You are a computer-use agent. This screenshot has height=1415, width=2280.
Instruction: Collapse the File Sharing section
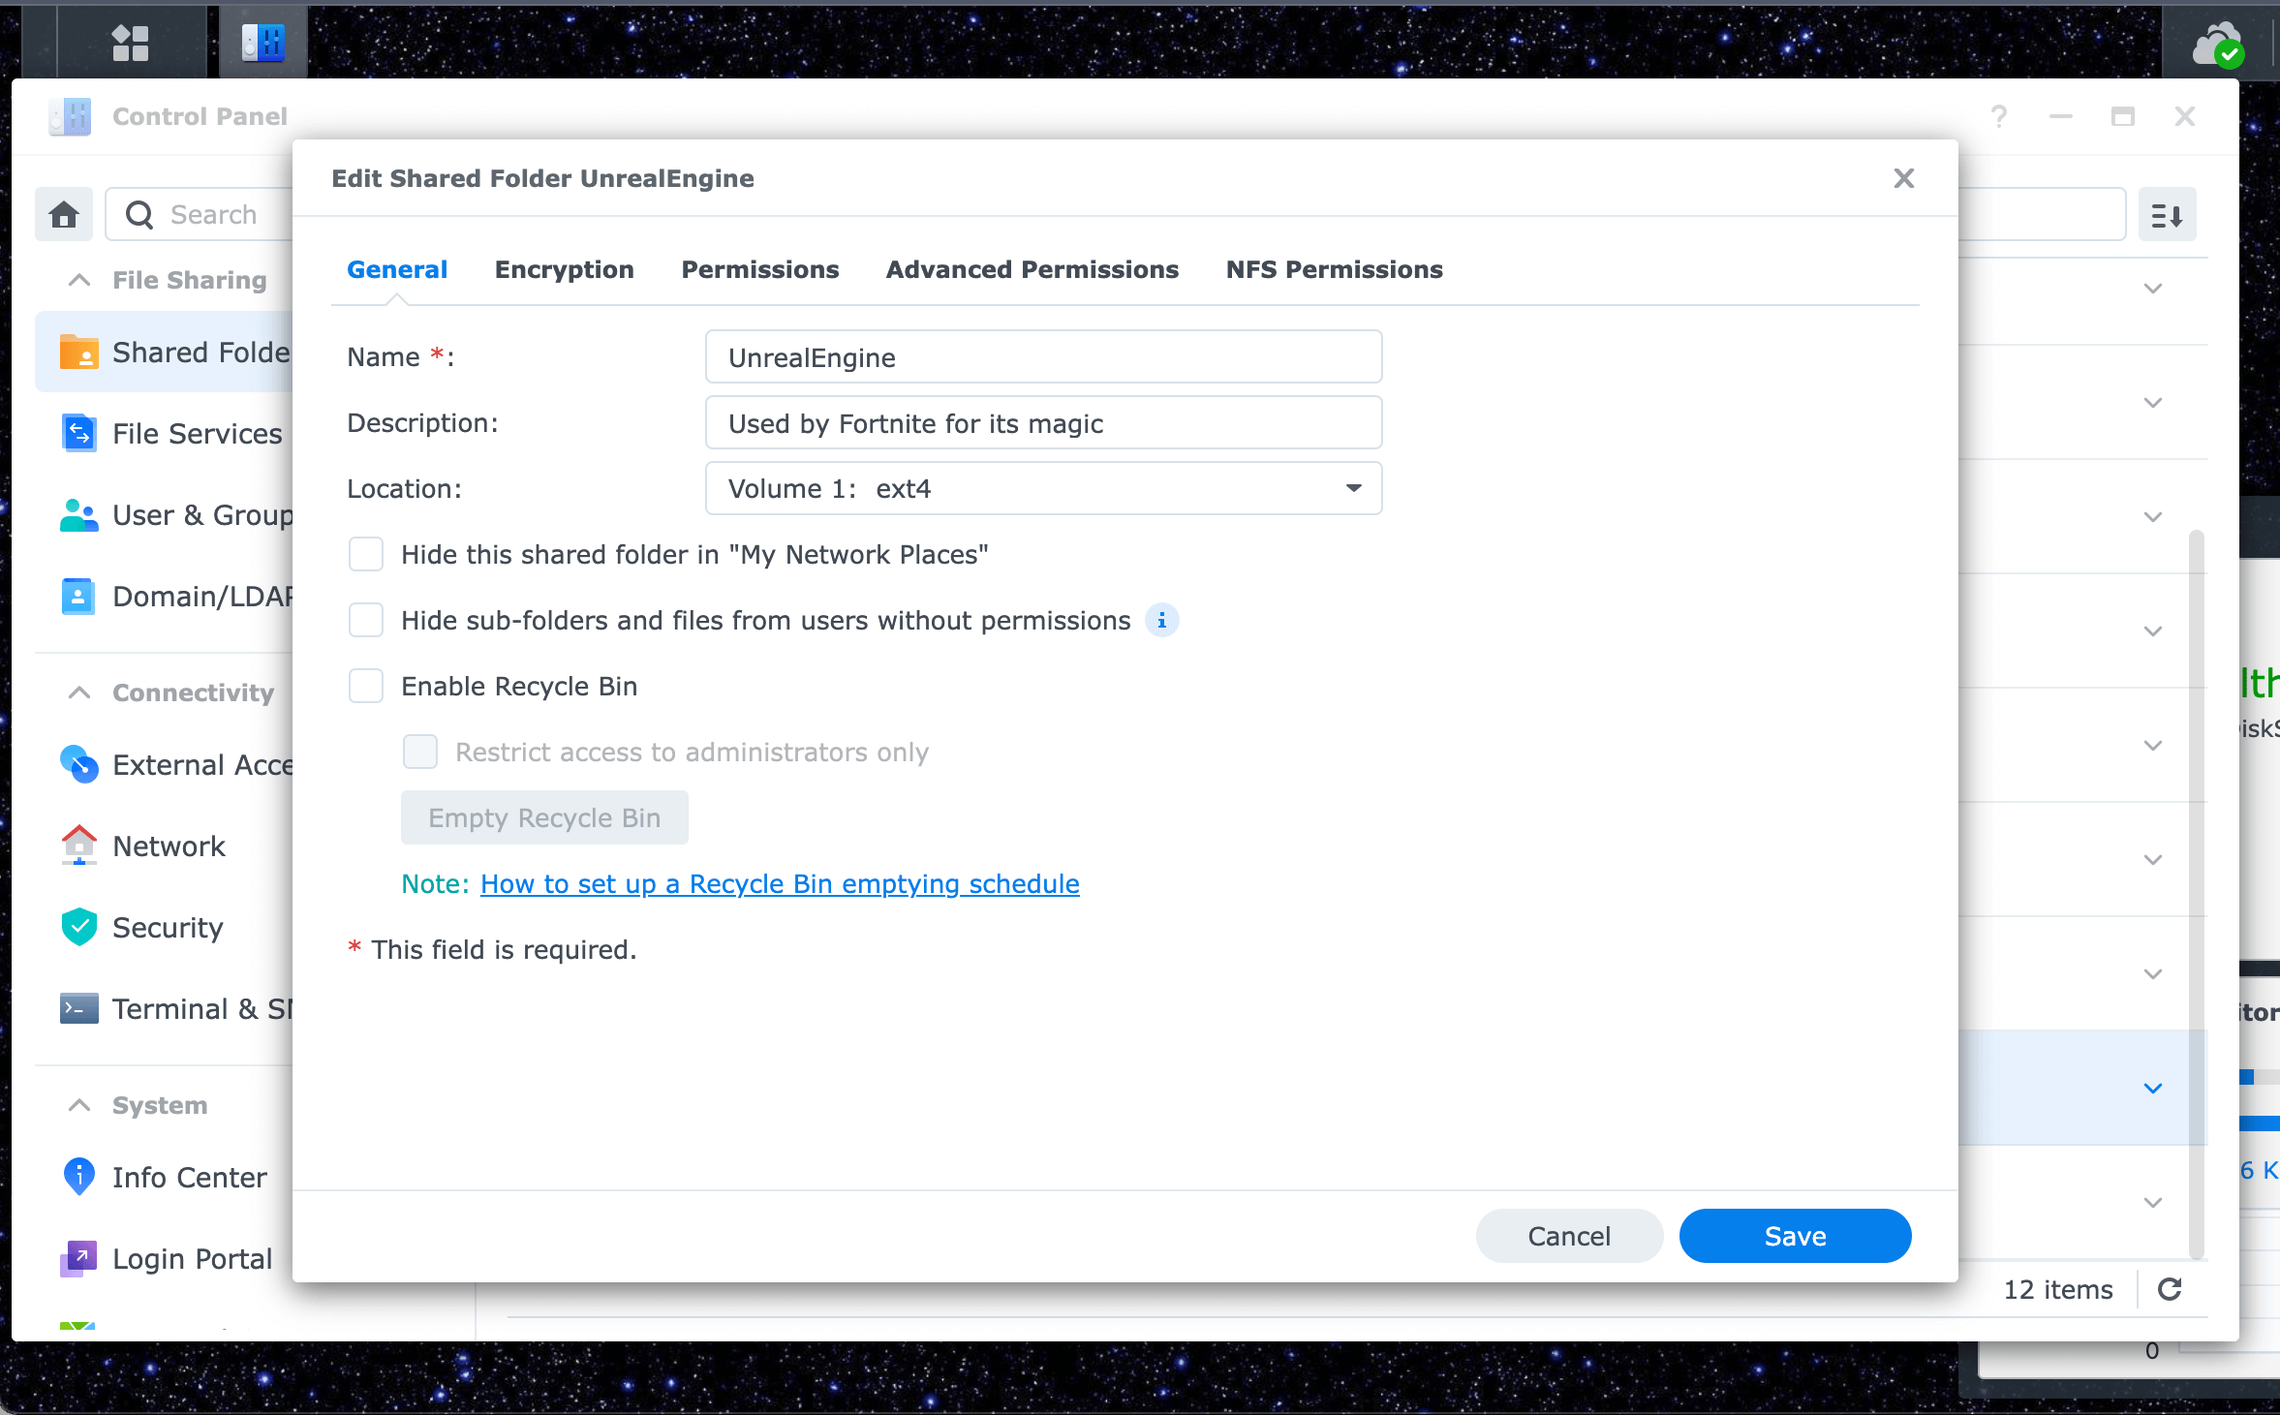(79, 280)
